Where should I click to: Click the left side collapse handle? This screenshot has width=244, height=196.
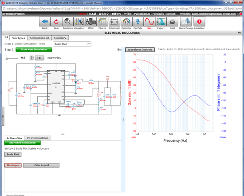3,116
